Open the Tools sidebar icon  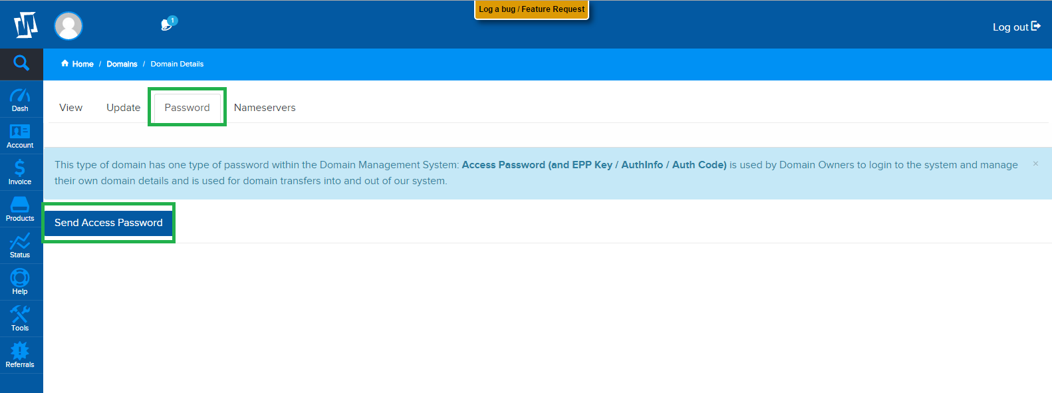pyautogui.click(x=20, y=319)
